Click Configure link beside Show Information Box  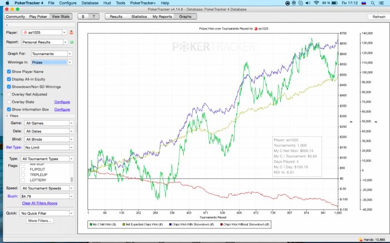tap(62, 110)
